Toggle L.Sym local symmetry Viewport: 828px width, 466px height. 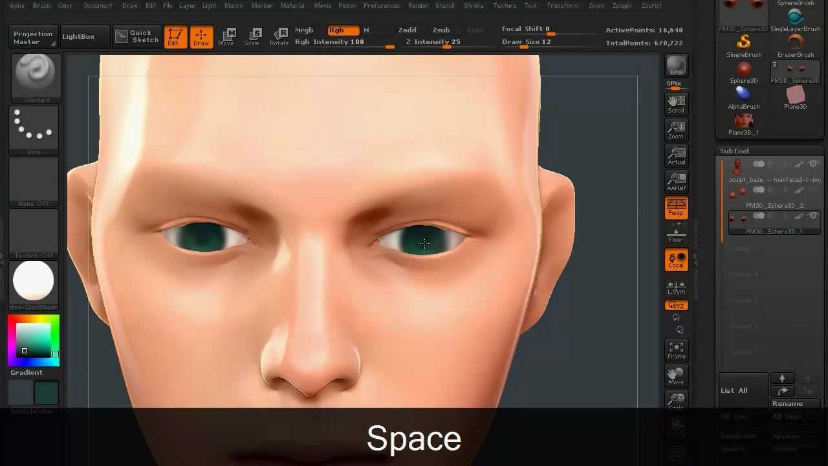click(x=676, y=287)
